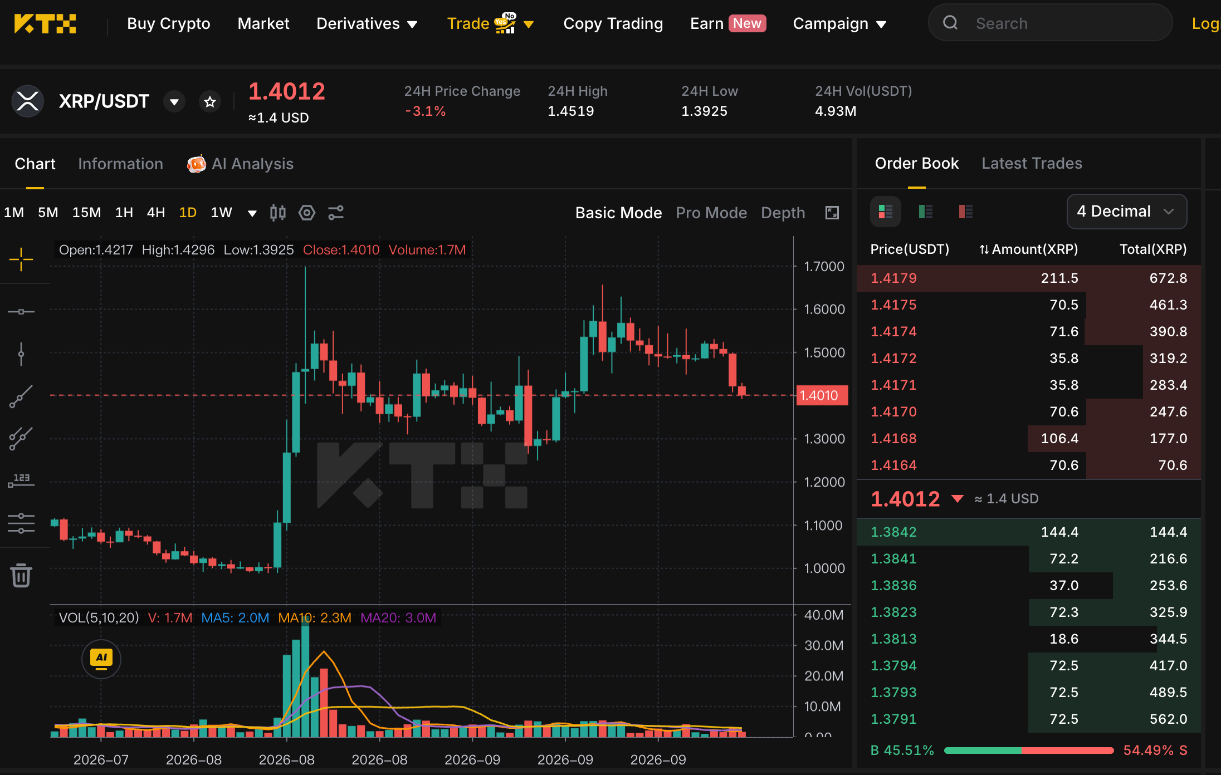Go to the Market page
The image size is (1221, 775).
[x=263, y=24]
